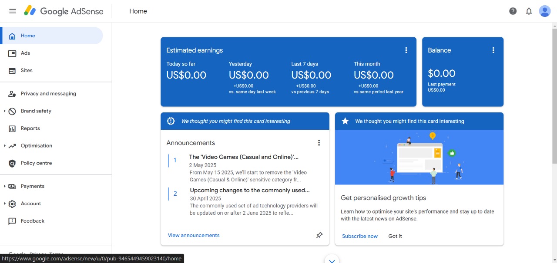Open the Balance card options menu
The width and height of the screenshot is (557, 263).
[493, 50]
